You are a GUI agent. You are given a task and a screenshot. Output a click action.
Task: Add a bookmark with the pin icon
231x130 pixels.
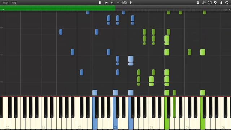tap(215, 3)
